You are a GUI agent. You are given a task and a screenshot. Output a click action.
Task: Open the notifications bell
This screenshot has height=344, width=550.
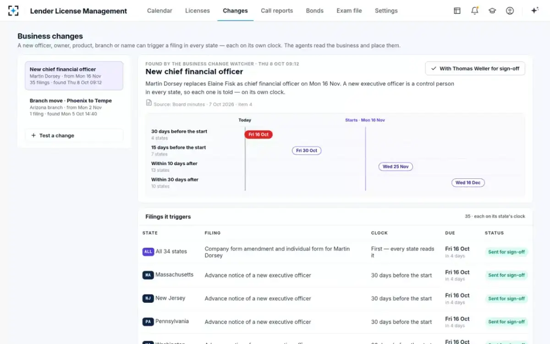coord(475,11)
